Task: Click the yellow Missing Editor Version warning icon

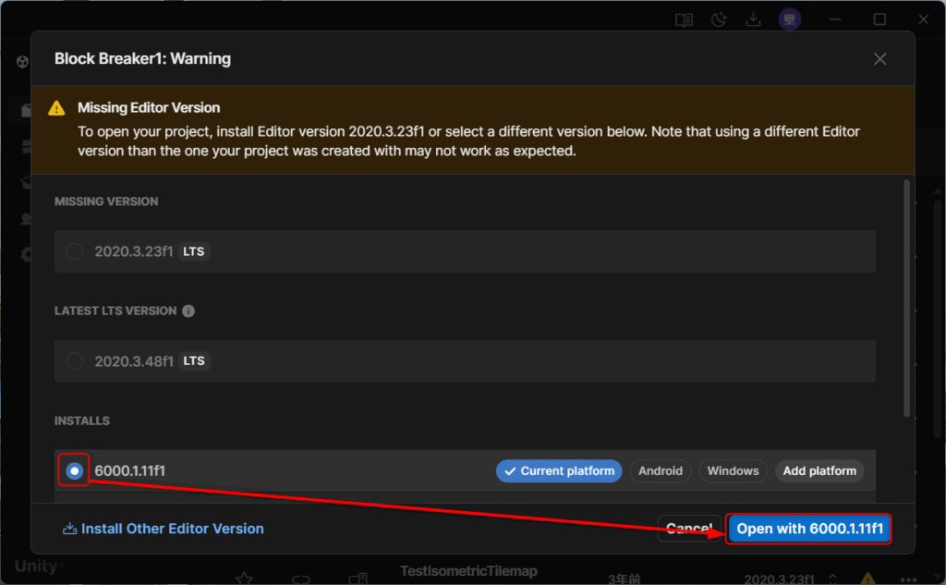Action: (x=56, y=108)
